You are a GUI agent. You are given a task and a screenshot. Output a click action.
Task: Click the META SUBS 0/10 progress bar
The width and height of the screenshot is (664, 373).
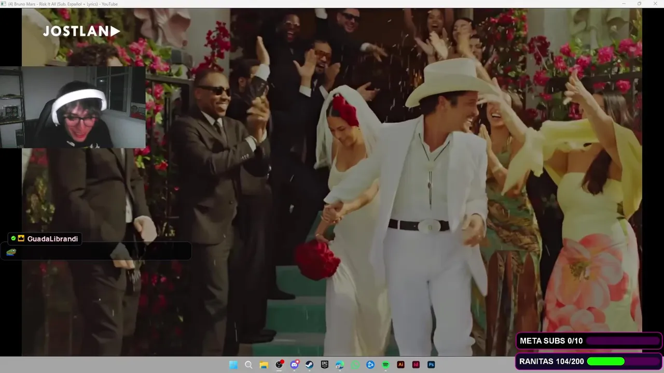point(622,341)
